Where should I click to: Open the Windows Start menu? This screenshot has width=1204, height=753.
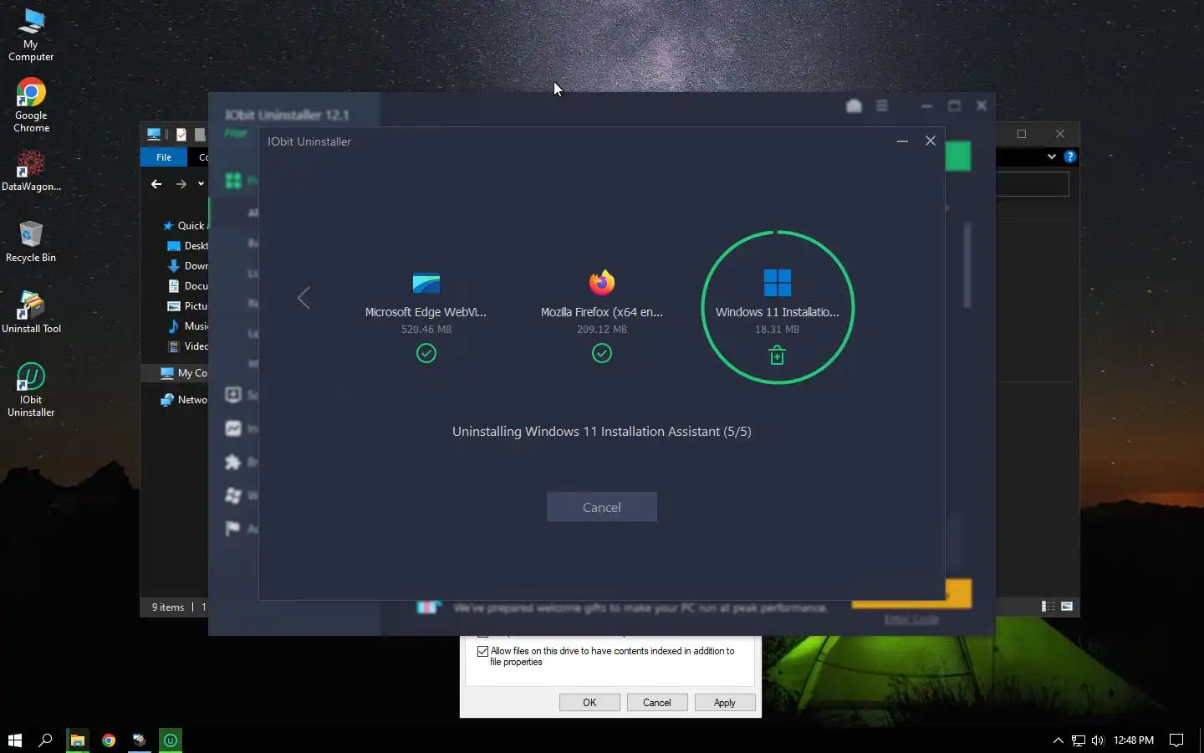[14, 740]
